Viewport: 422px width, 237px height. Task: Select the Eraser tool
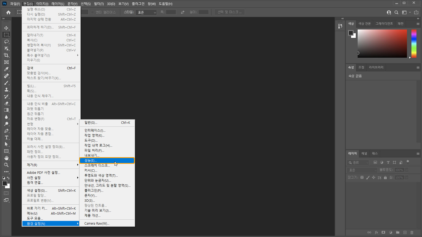tap(6, 103)
